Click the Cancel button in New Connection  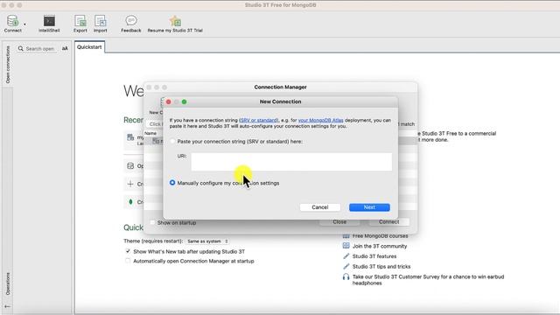pyautogui.click(x=320, y=207)
